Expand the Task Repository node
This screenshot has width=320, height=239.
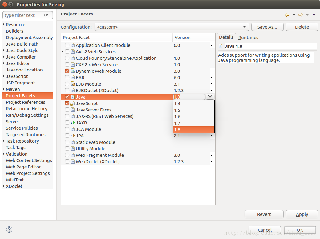pyautogui.click(x=4, y=141)
